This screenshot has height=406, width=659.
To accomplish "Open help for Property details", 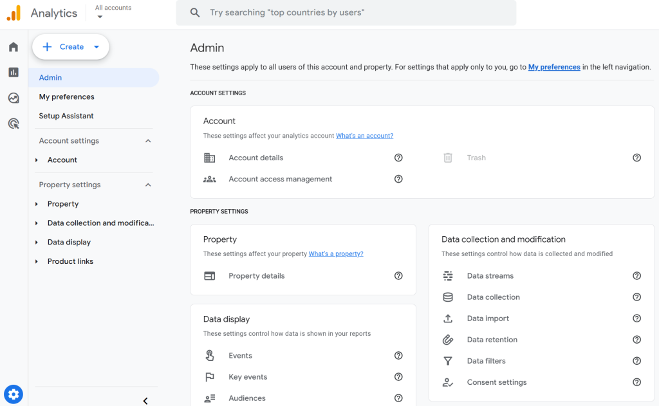I will [x=398, y=276].
